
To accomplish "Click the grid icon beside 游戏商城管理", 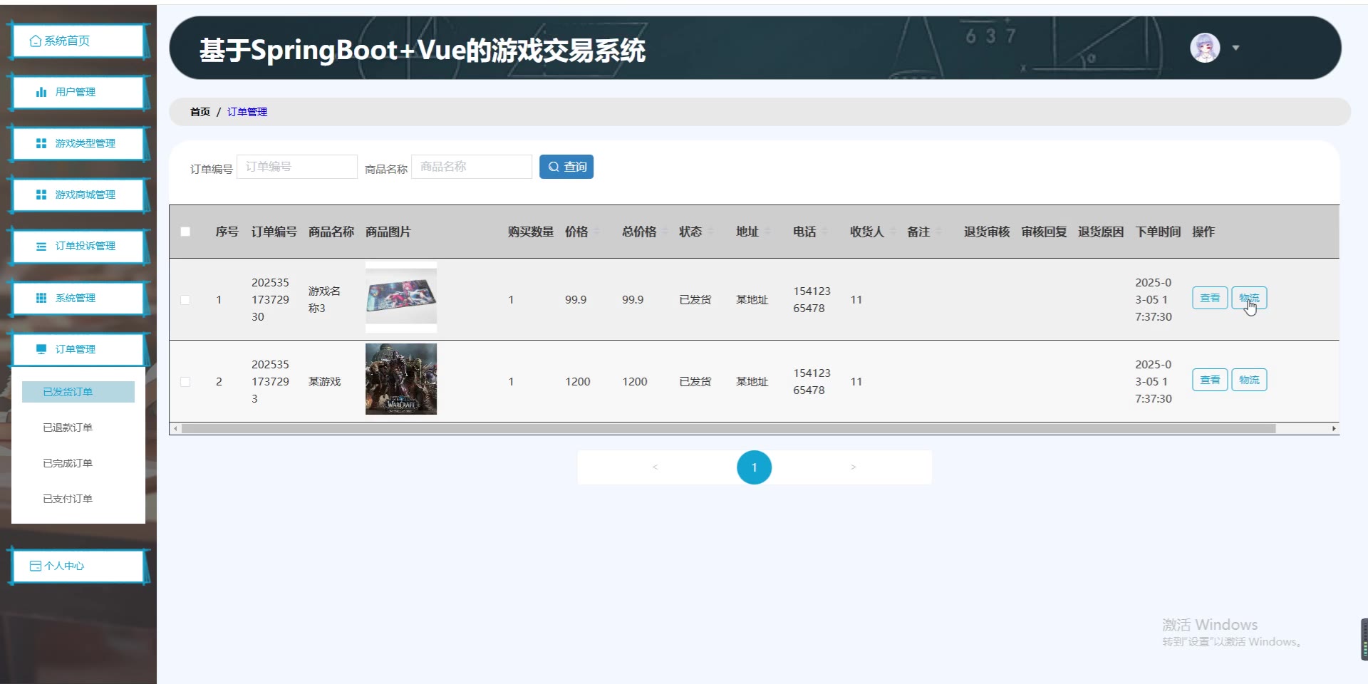I will (x=41, y=195).
